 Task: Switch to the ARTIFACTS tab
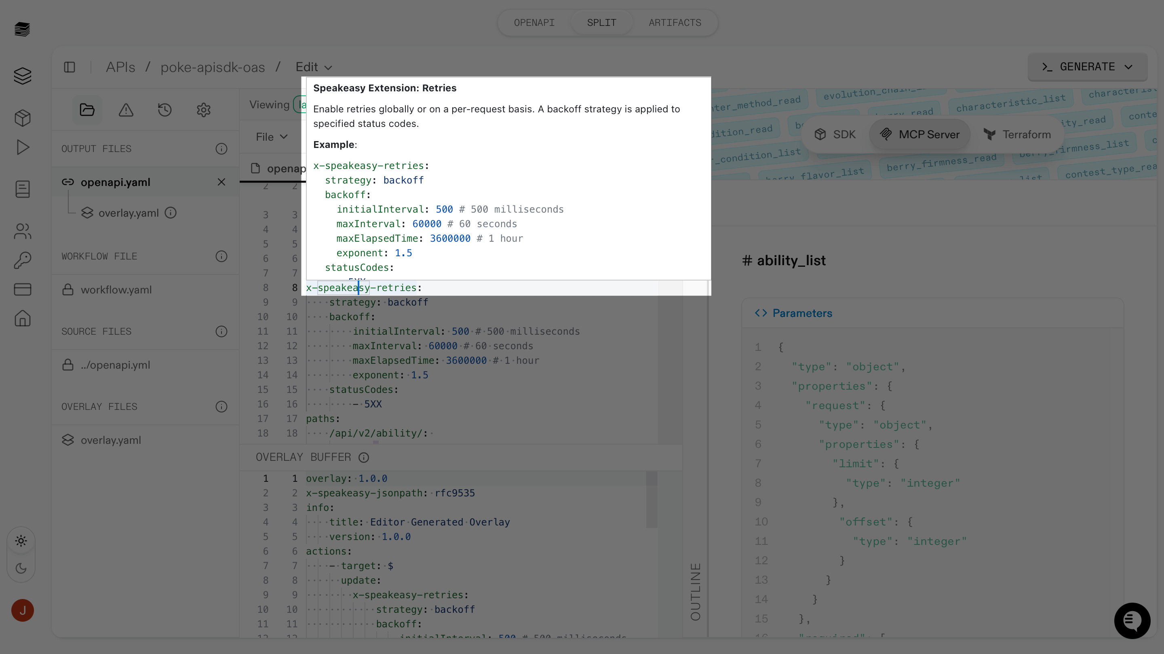click(x=675, y=23)
